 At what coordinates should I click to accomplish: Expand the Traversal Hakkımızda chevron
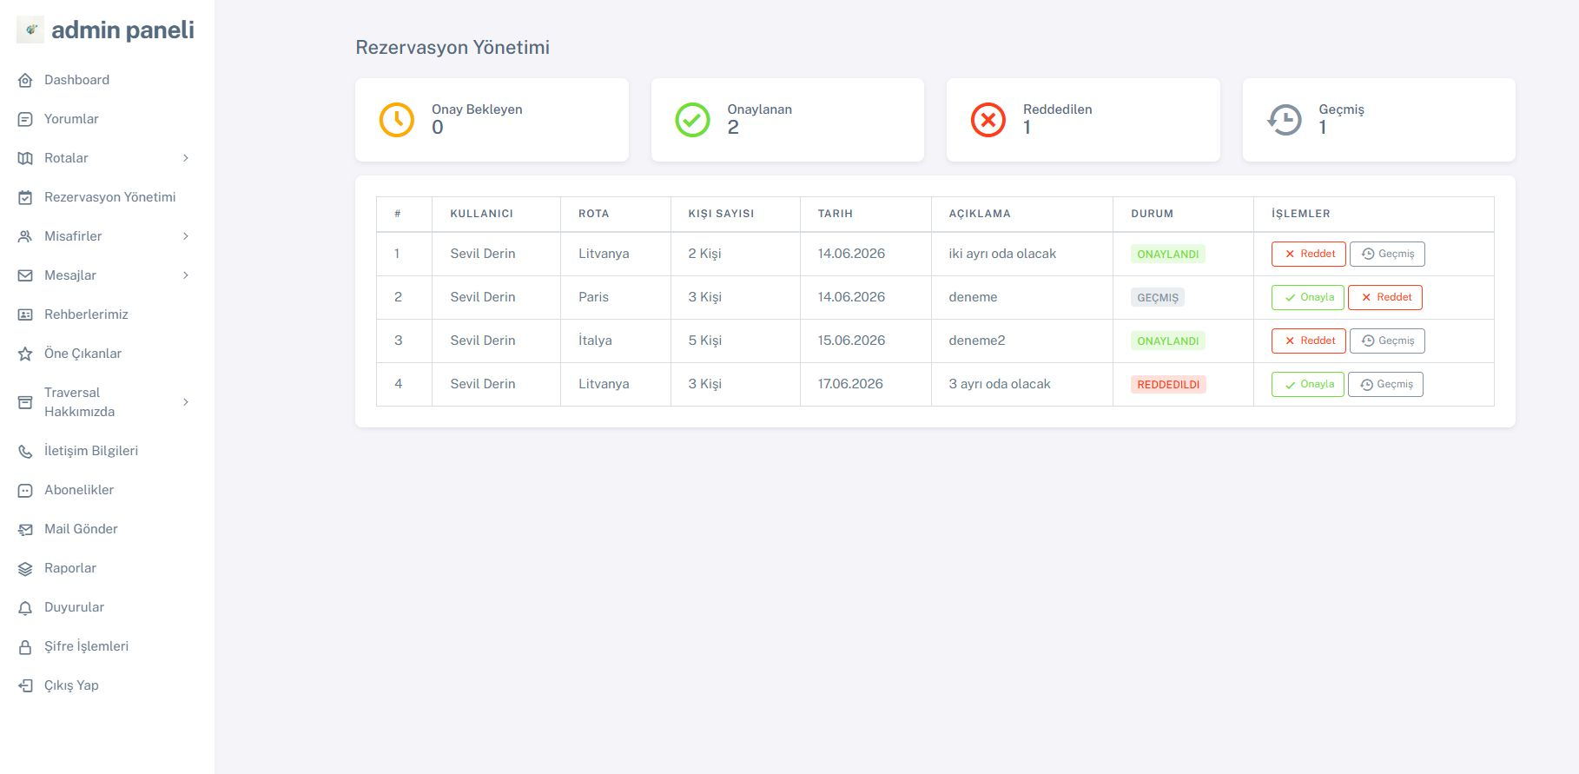186,402
